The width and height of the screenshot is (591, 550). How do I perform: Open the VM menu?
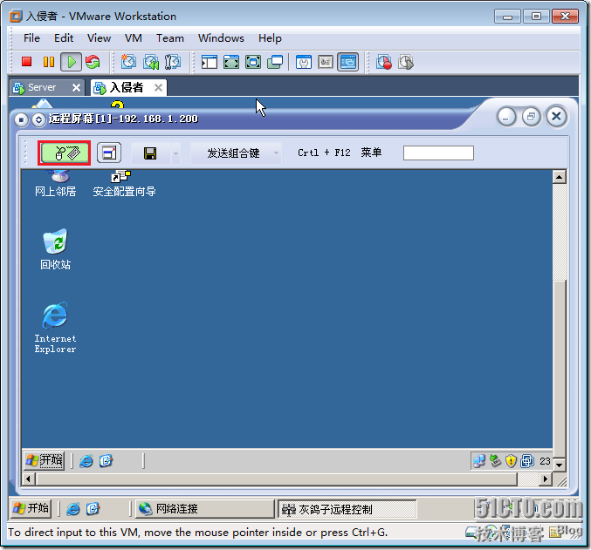coord(134,38)
